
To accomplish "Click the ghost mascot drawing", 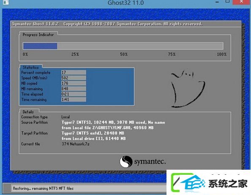I will click(x=188, y=88).
